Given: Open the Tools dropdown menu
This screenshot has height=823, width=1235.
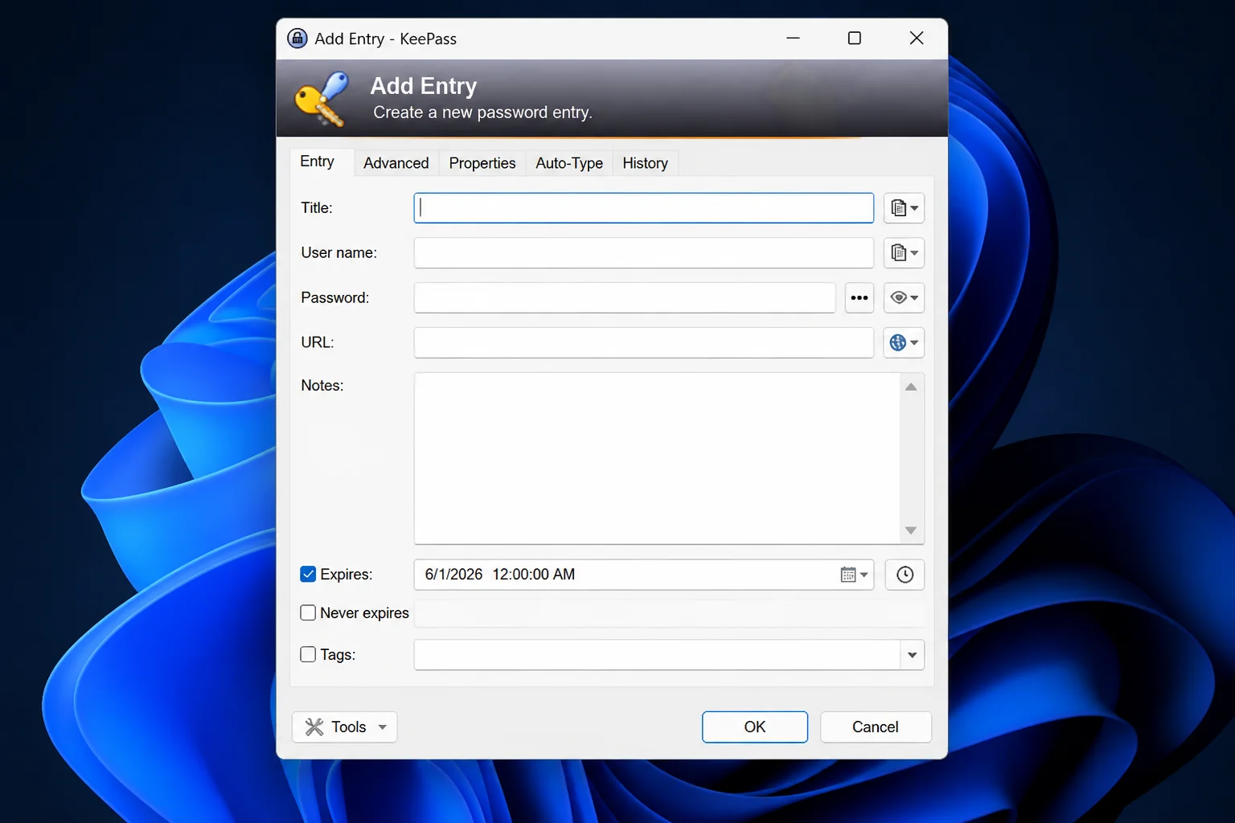Looking at the screenshot, I should [x=344, y=727].
